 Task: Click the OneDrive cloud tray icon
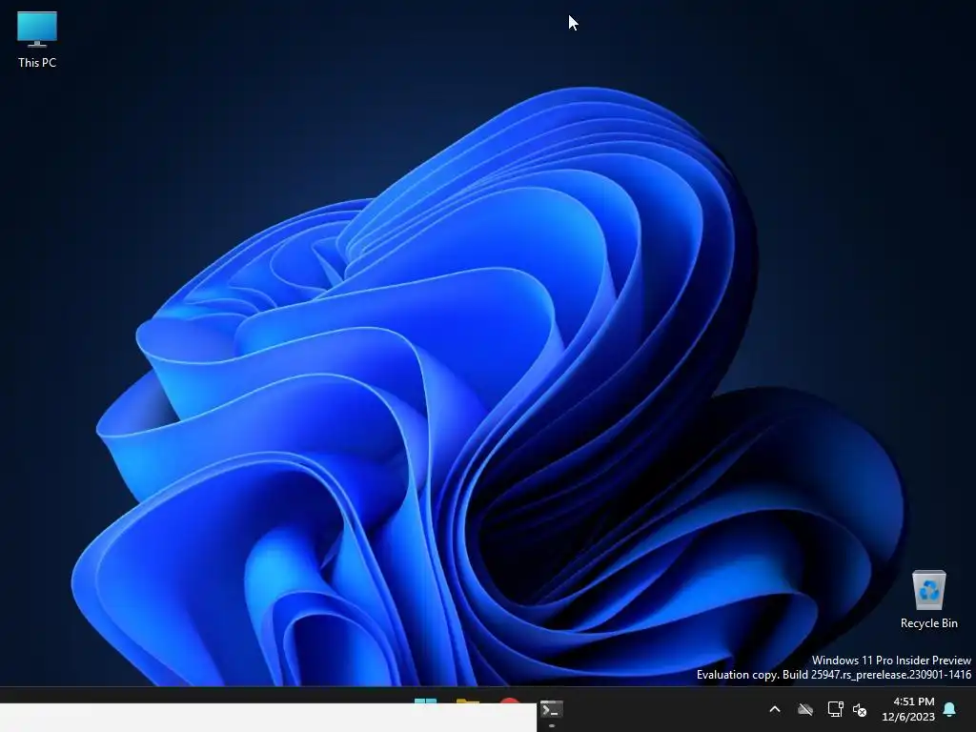click(x=805, y=709)
